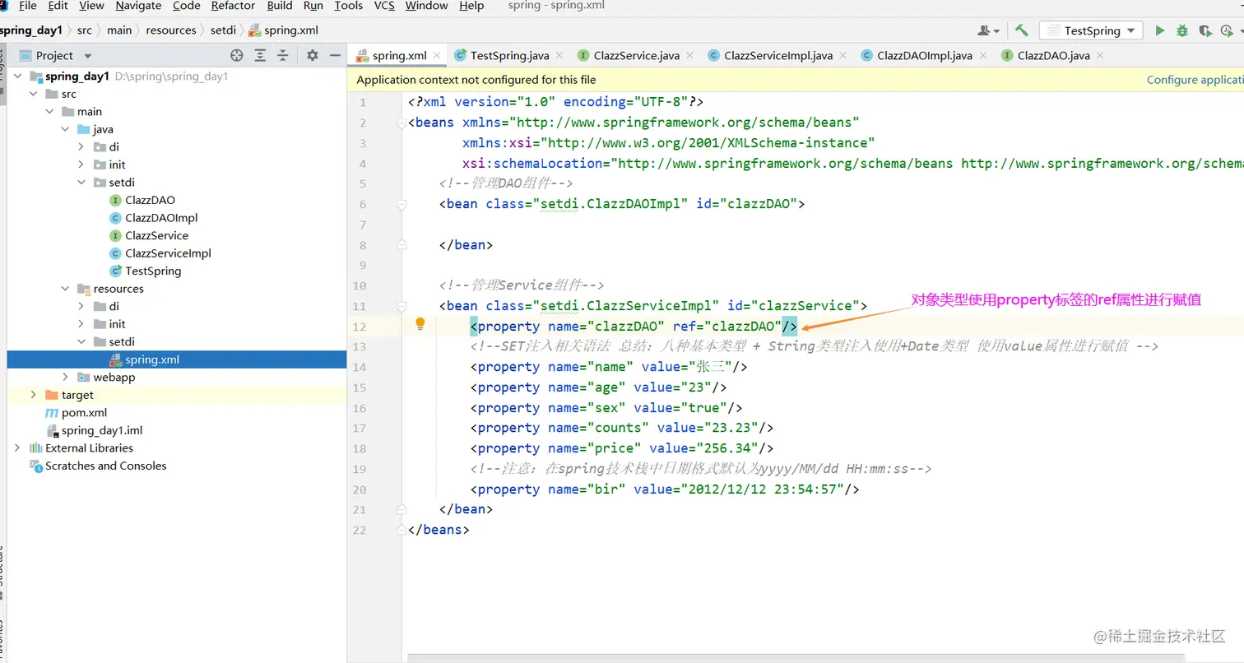This screenshot has height=663, width=1244.
Task: Switch to the TestSpring.java tab
Action: [x=509, y=55]
